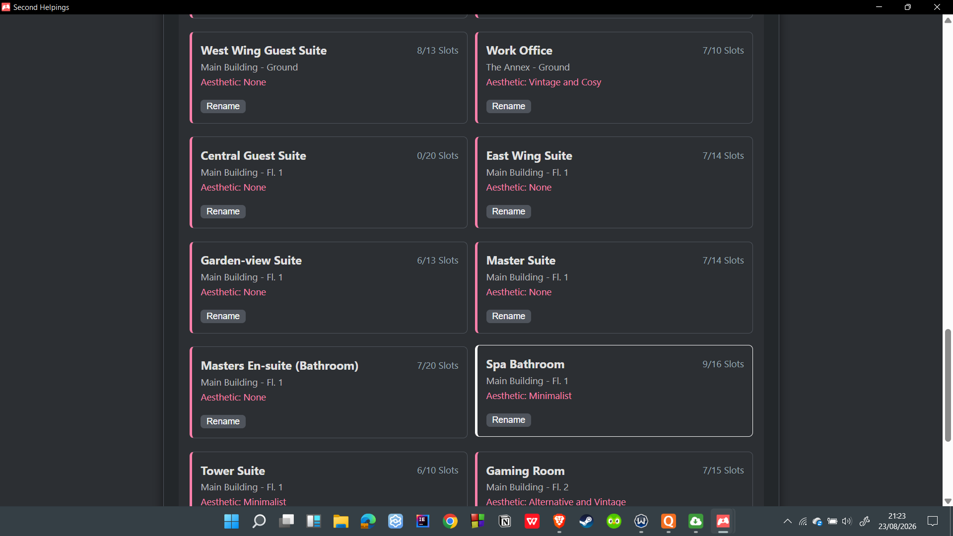Open the volume speaker tray icon
This screenshot has width=953, height=536.
[x=847, y=521]
